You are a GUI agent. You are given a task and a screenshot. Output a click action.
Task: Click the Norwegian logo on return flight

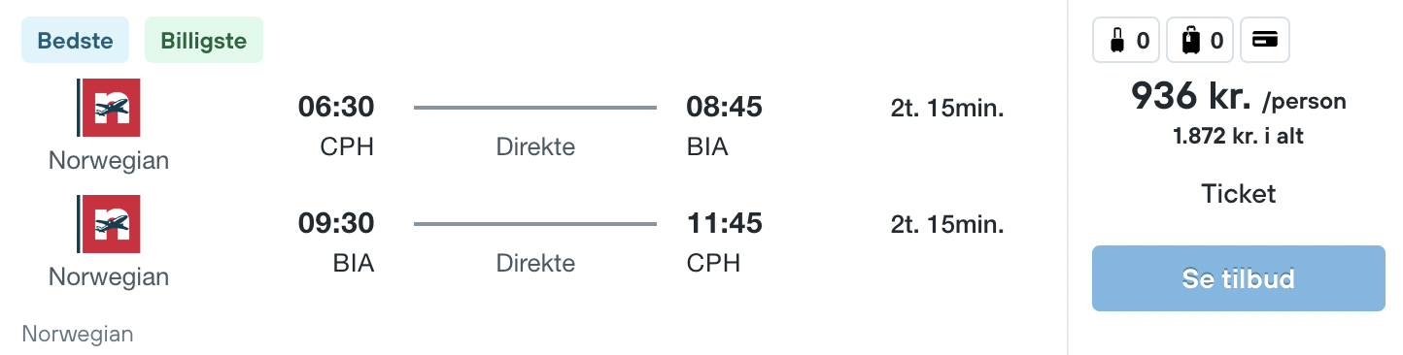109,224
